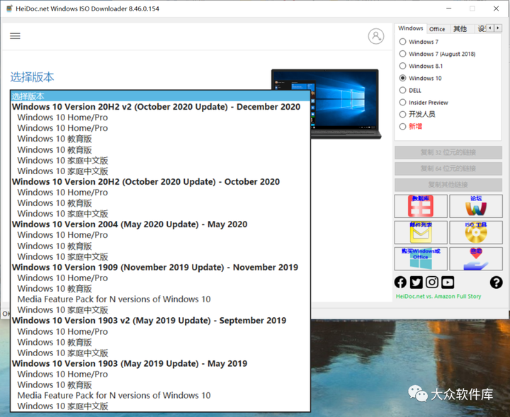Switch to the Windows tab
Screen dimensions: 510x417
[x=410, y=28]
